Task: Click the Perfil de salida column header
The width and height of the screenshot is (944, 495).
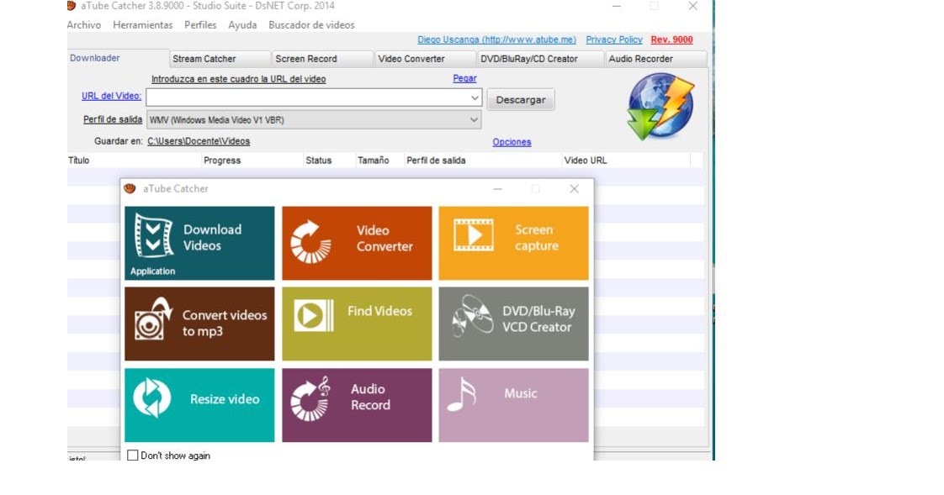Action: [483, 161]
